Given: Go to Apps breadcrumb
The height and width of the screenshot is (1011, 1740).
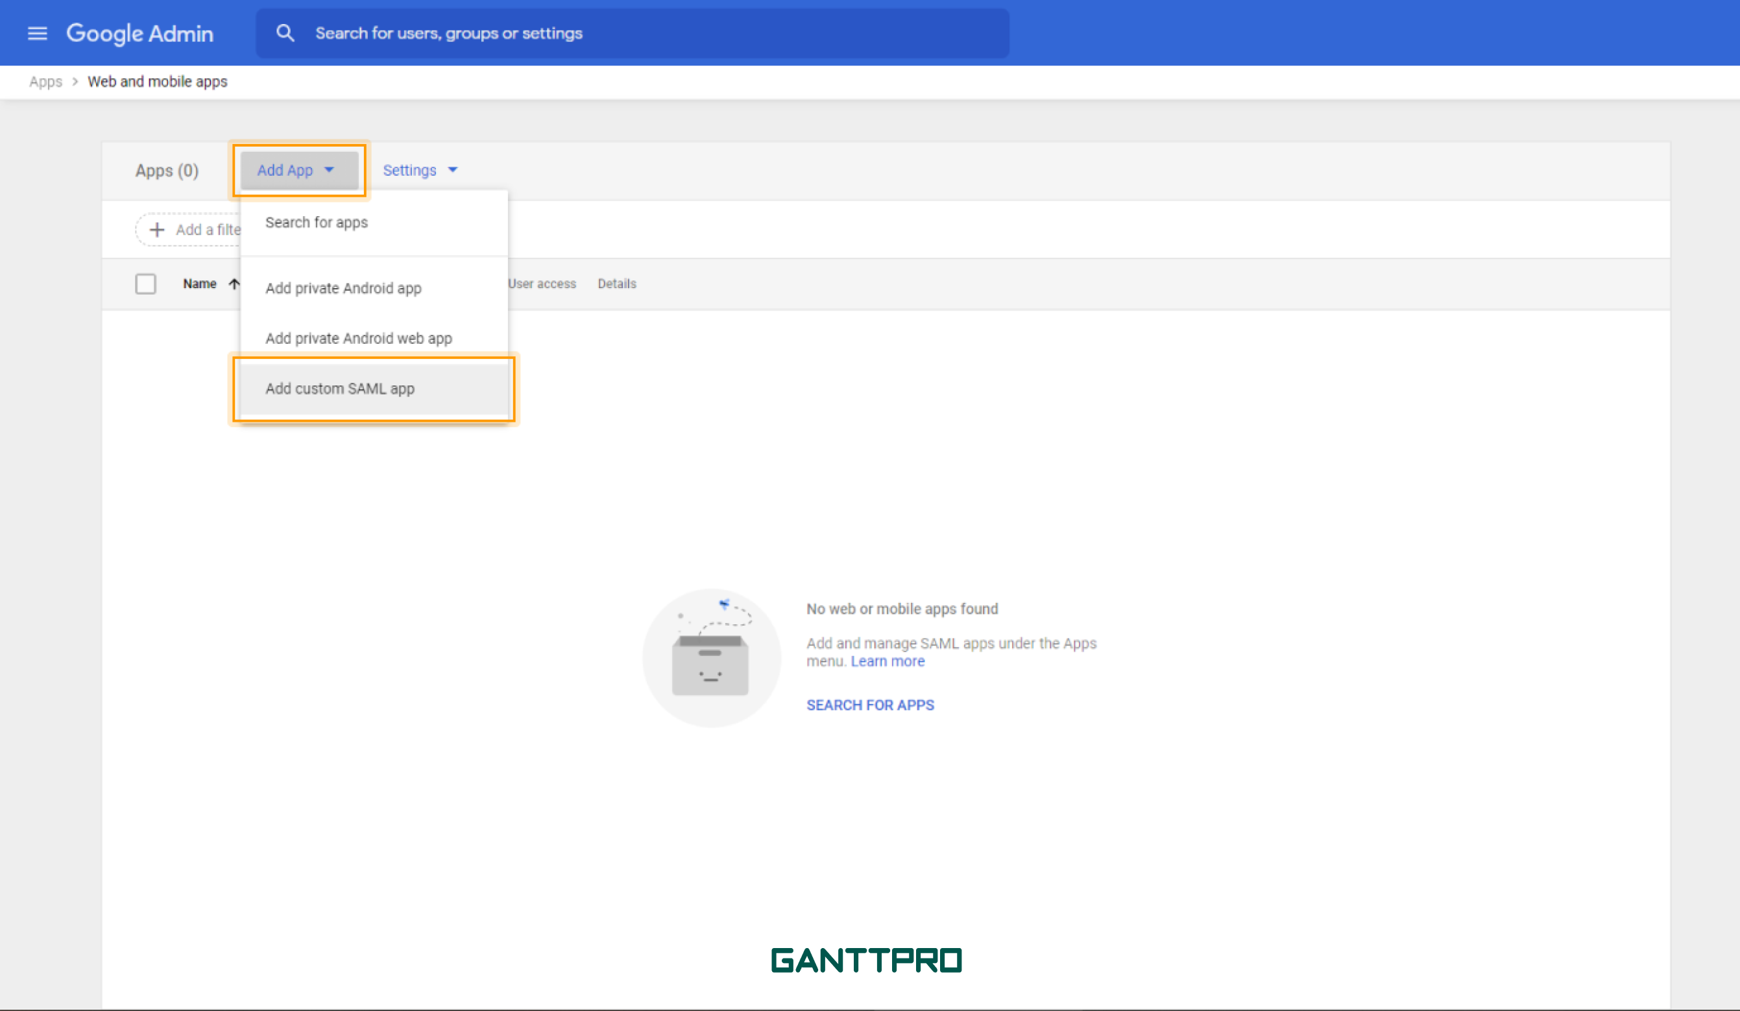Looking at the screenshot, I should coord(45,82).
